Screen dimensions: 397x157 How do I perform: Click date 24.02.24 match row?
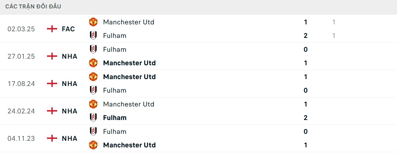[21, 111]
